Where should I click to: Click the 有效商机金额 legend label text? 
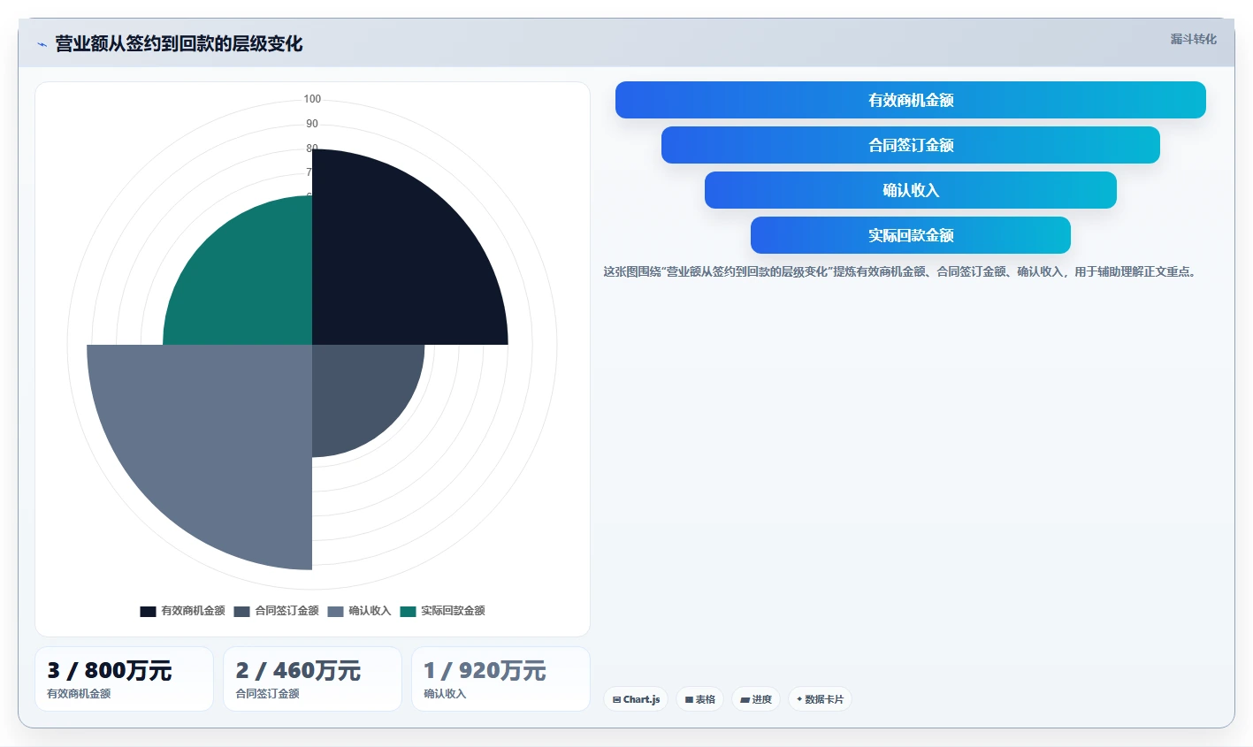point(193,611)
